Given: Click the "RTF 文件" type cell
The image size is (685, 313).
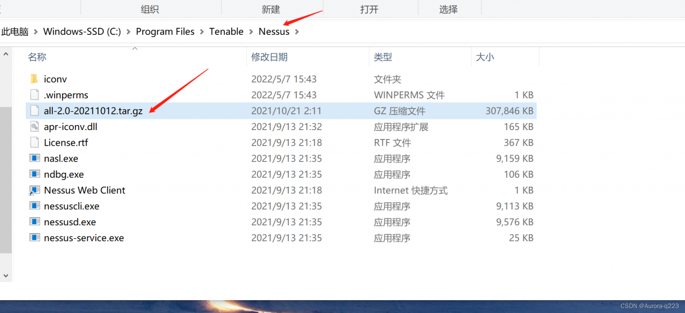Looking at the screenshot, I should pos(392,143).
